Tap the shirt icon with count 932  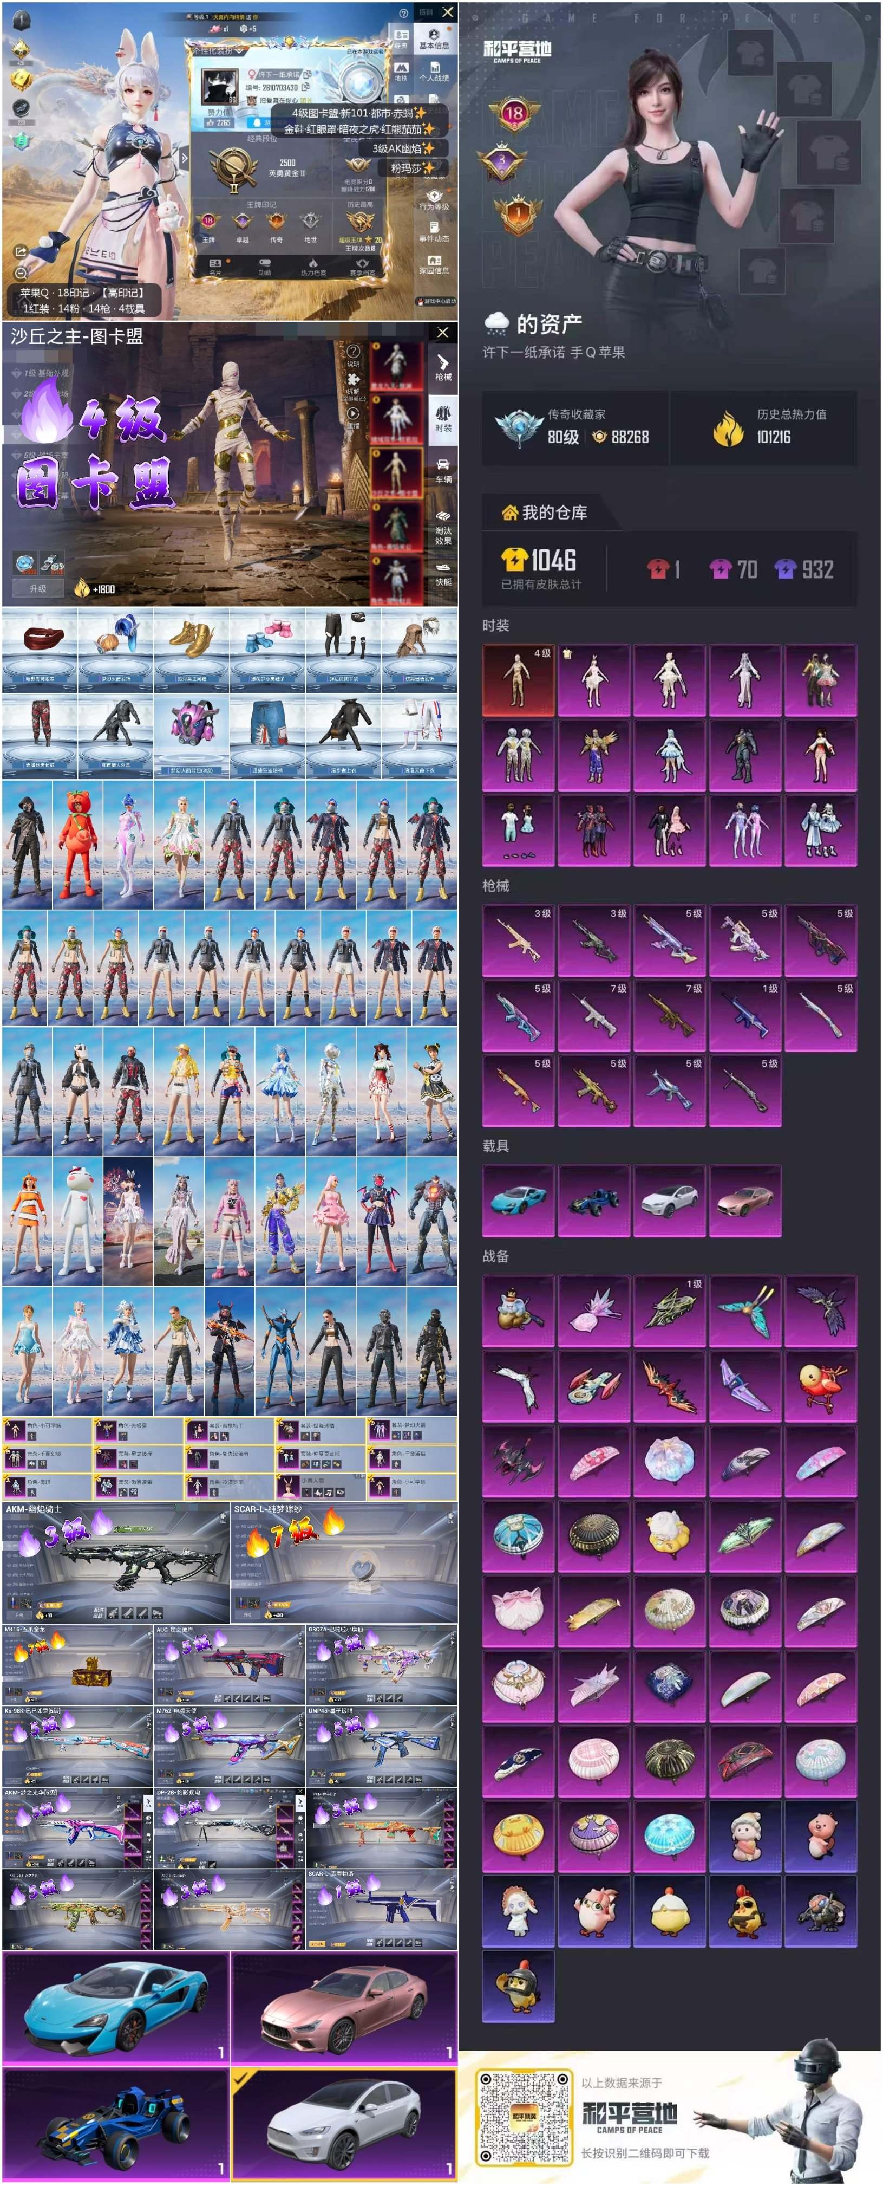point(784,569)
